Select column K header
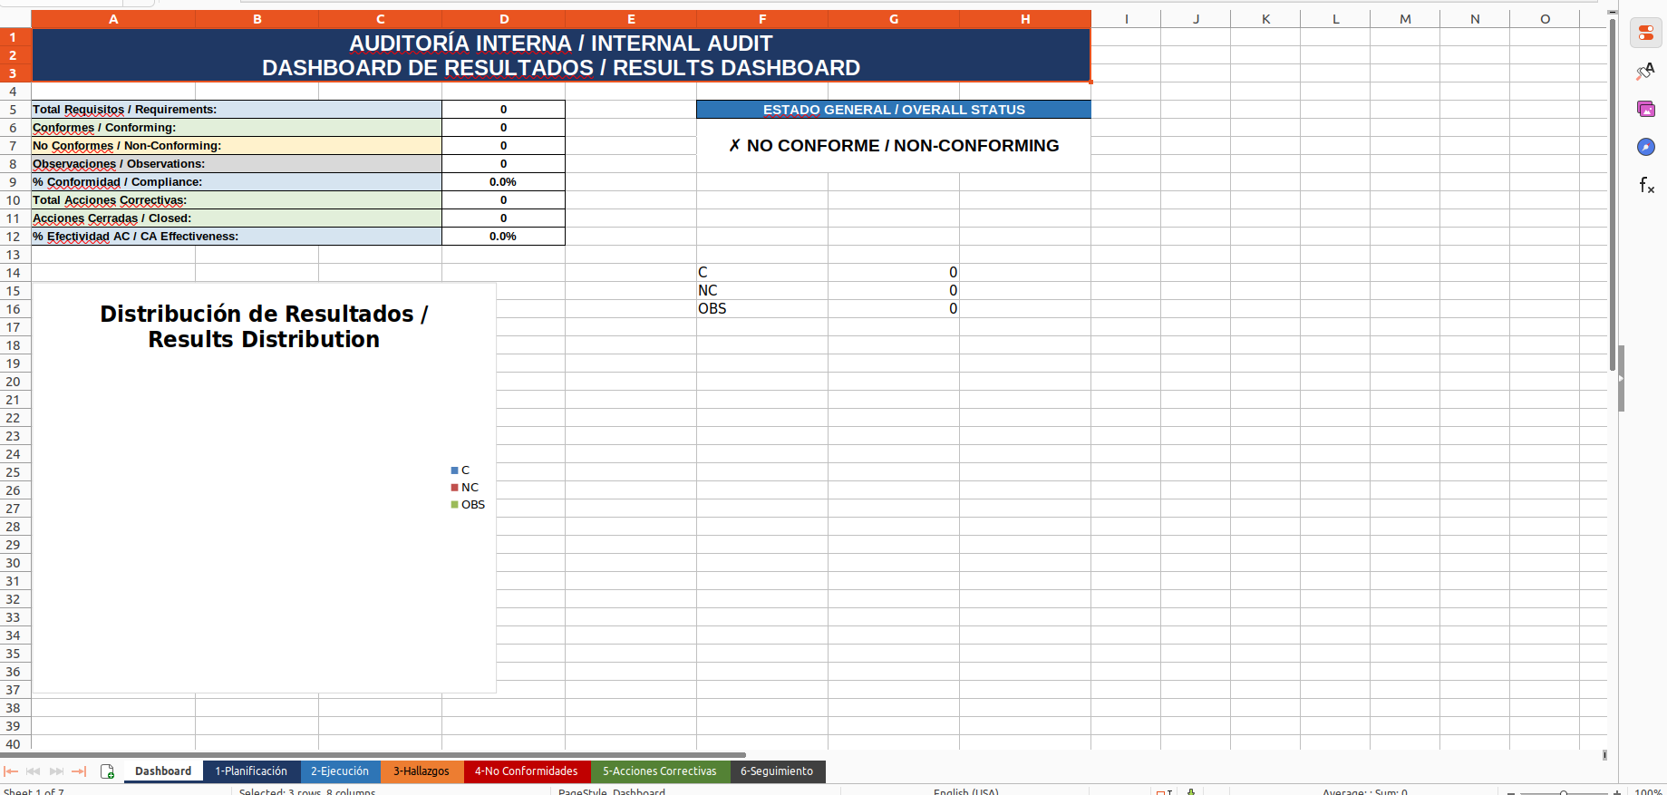The image size is (1667, 795). point(1265,19)
